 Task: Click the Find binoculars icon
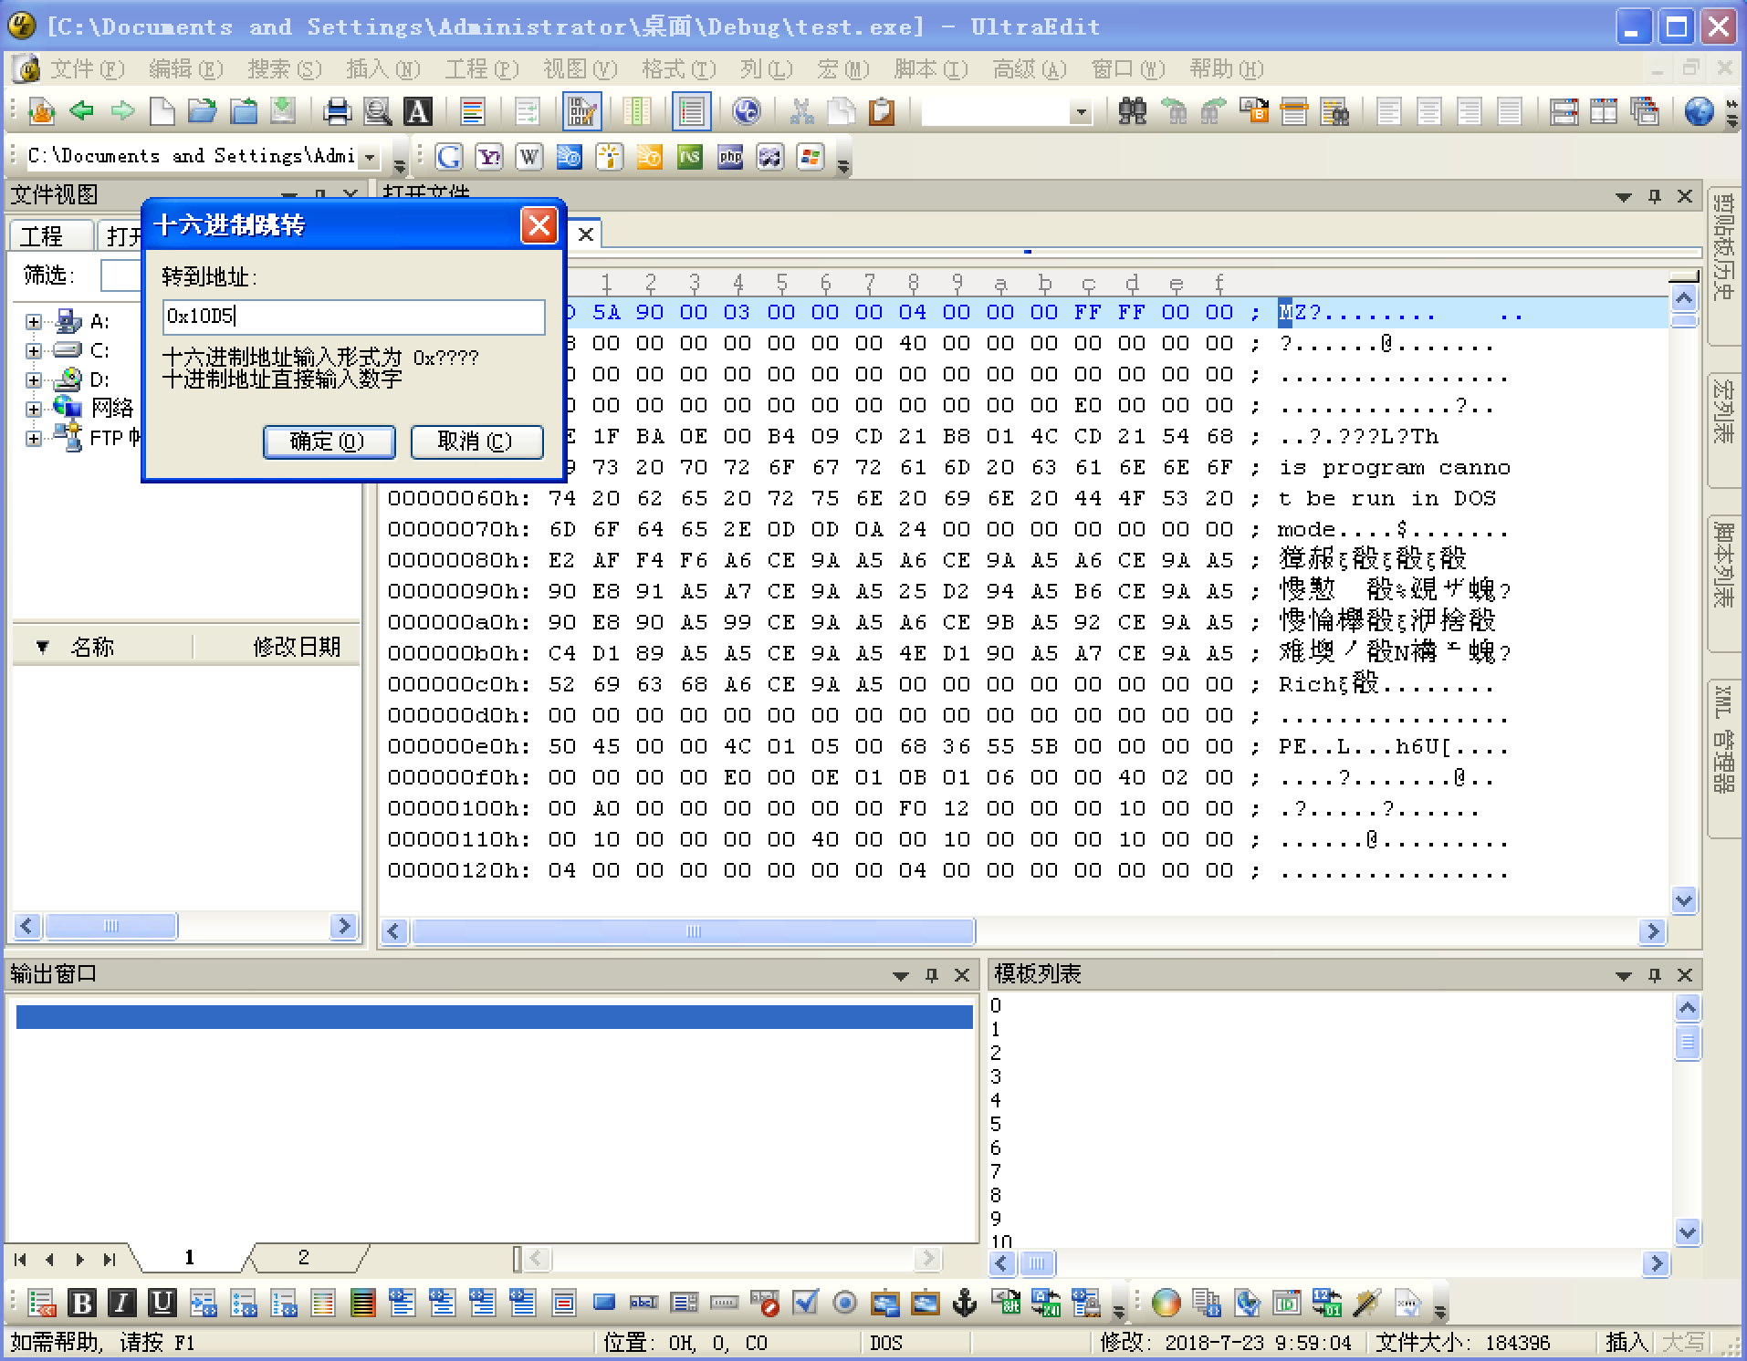pyautogui.click(x=1132, y=111)
